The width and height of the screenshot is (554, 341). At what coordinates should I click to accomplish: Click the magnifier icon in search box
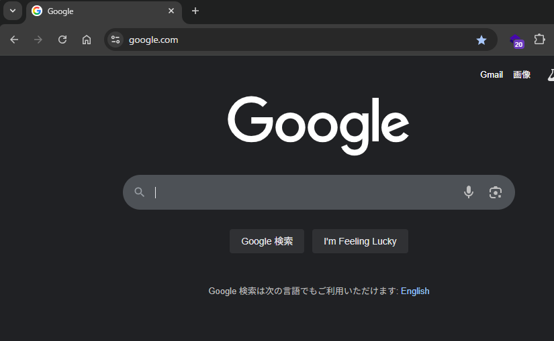140,192
